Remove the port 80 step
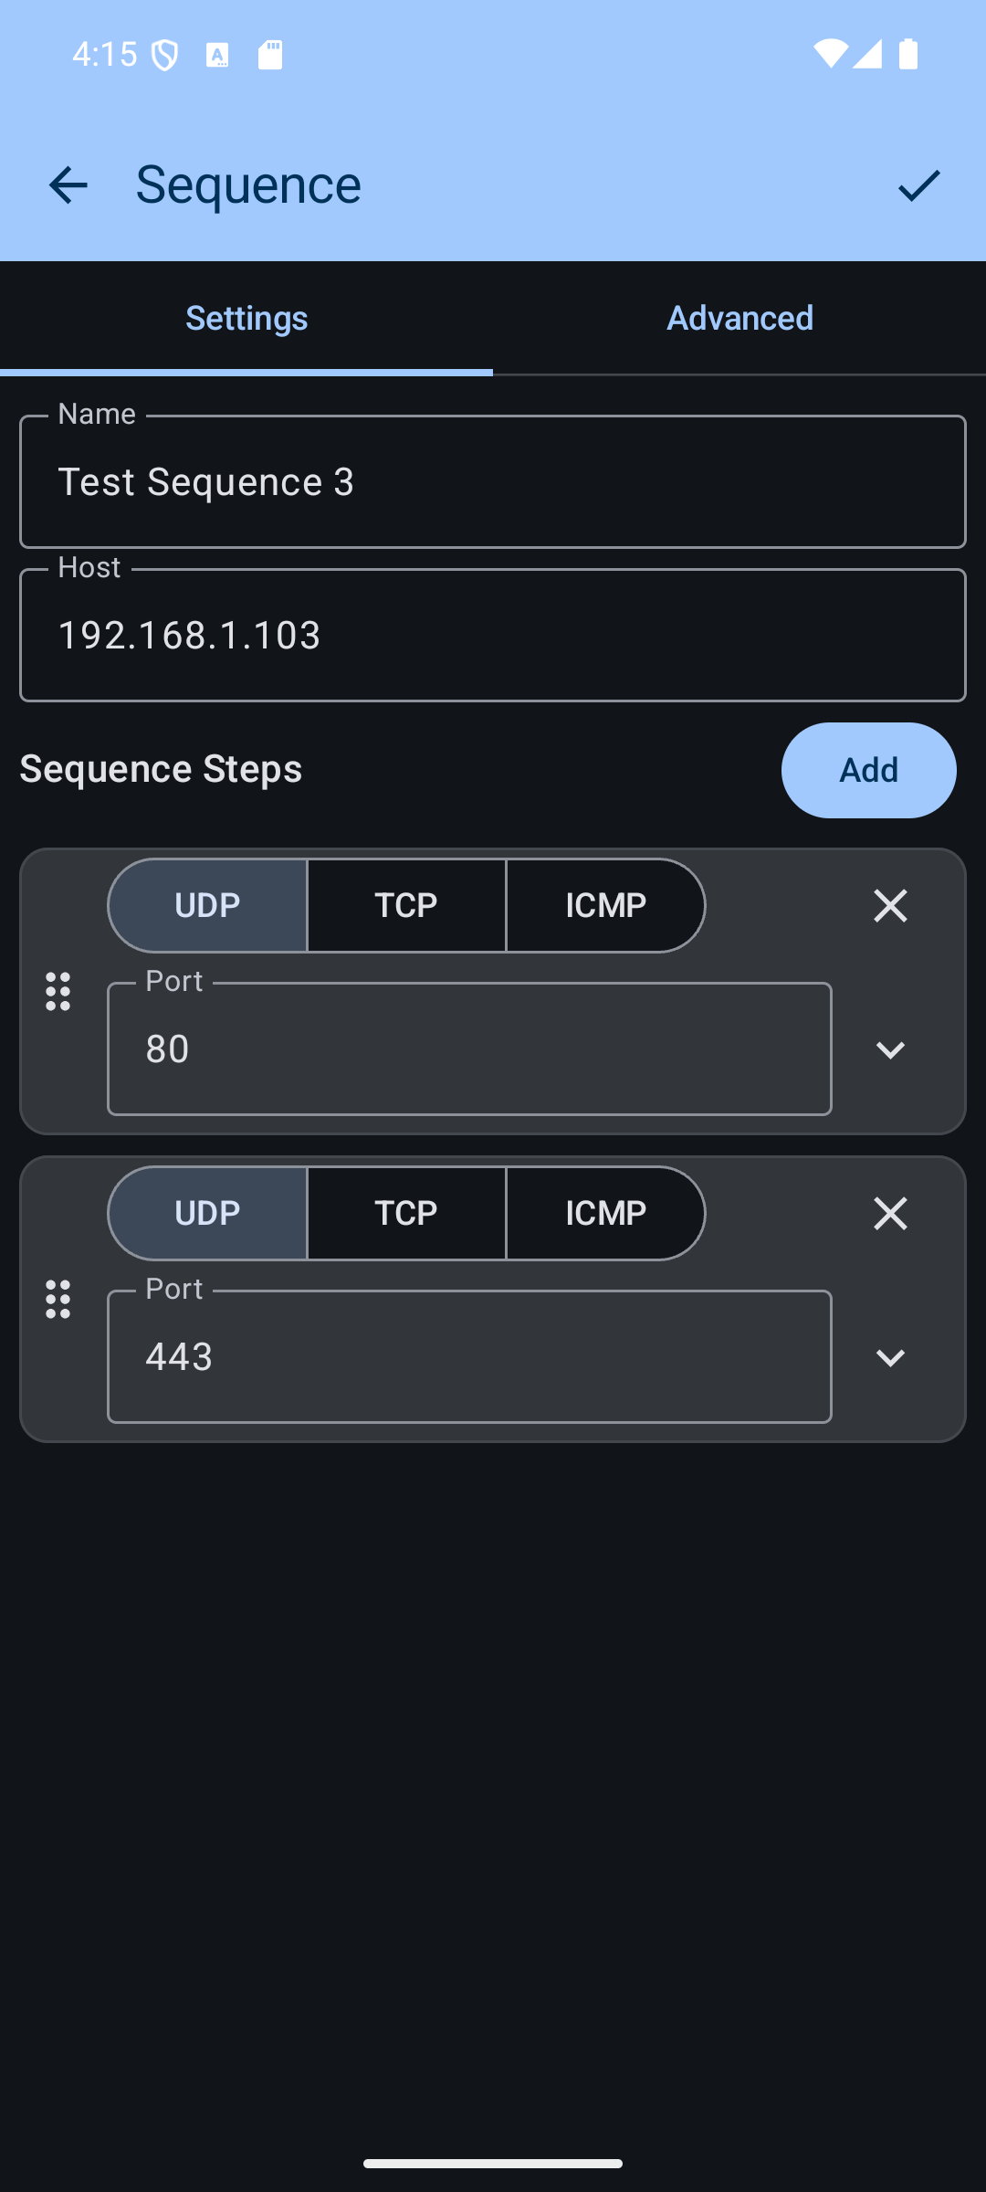This screenshot has height=2192, width=986. point(890,906)
